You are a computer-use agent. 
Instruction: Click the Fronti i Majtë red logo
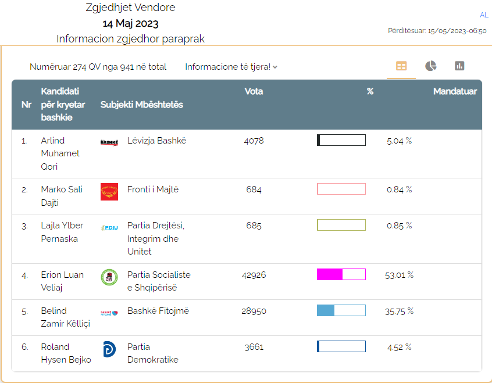coord(109,192)
